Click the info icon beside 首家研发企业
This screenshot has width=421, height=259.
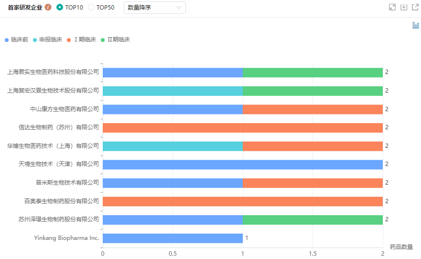[48, 8]
